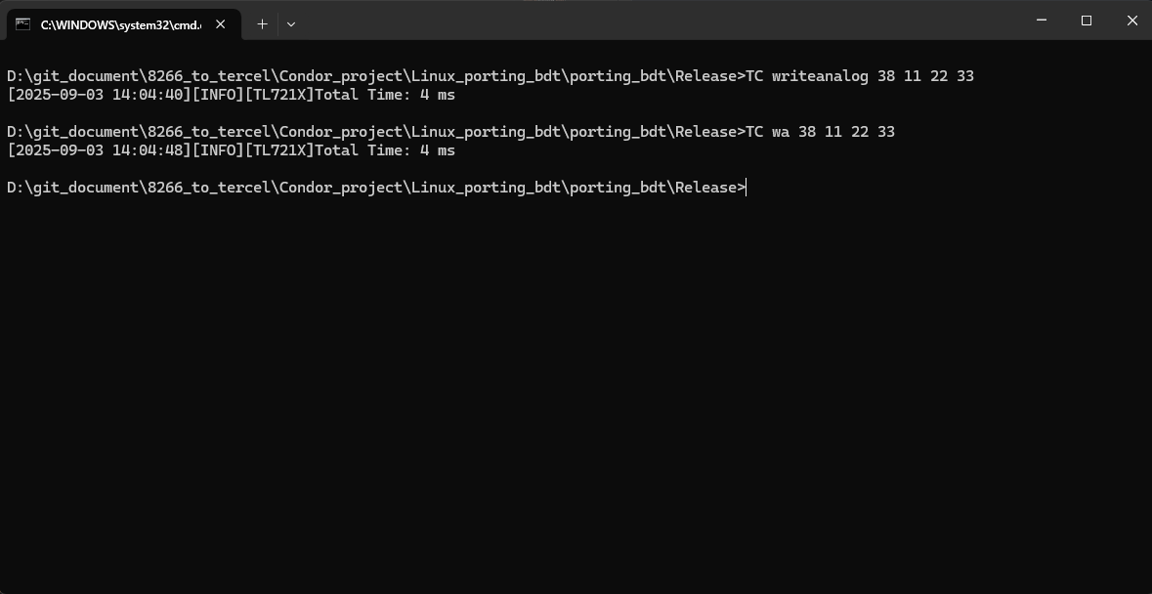Minimize the terminal window
Image resolution: width=1152 pixels, height=594 pixels.
coord(1041,21)
